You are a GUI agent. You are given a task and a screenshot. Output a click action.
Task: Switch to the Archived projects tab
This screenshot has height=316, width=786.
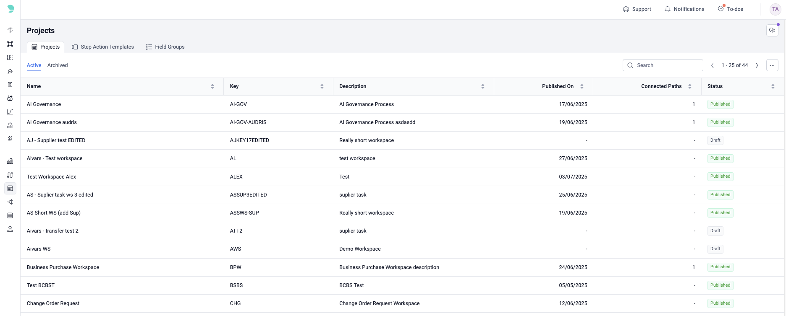[58, 65]
